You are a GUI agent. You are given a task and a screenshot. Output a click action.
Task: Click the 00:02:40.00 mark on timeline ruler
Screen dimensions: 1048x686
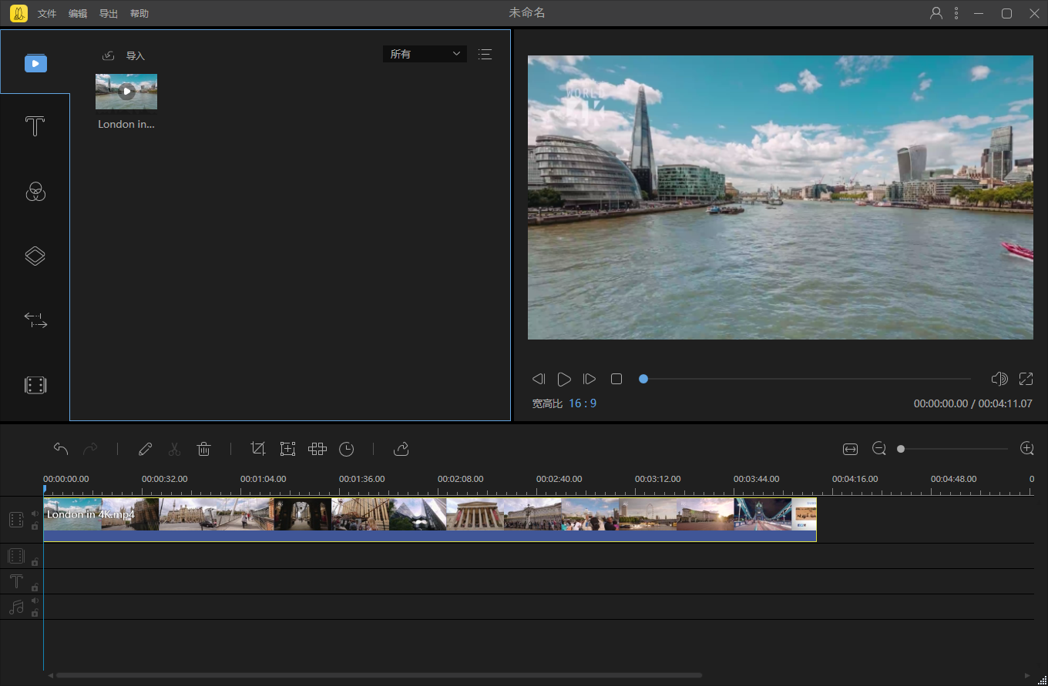pyautogui.click(x=559, y=479)
